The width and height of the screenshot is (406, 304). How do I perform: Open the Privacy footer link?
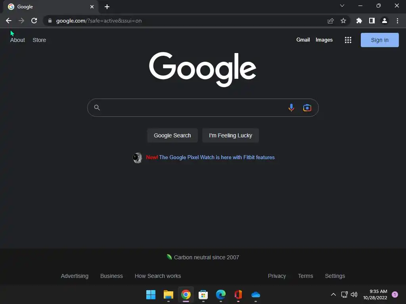click(277, 276)
